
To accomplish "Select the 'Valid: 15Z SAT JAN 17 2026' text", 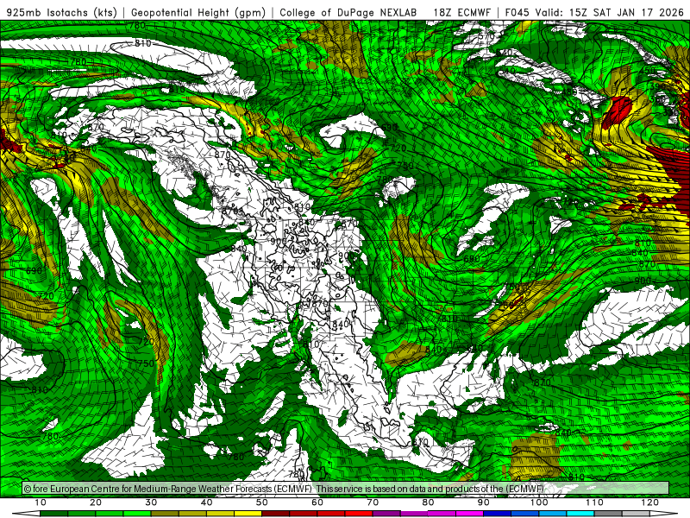I will pos(612,12).
